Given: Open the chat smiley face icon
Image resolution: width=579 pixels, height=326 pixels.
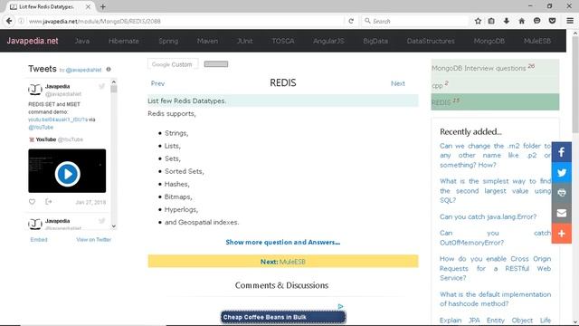Looking at the screenshot, I should (536, 21).
